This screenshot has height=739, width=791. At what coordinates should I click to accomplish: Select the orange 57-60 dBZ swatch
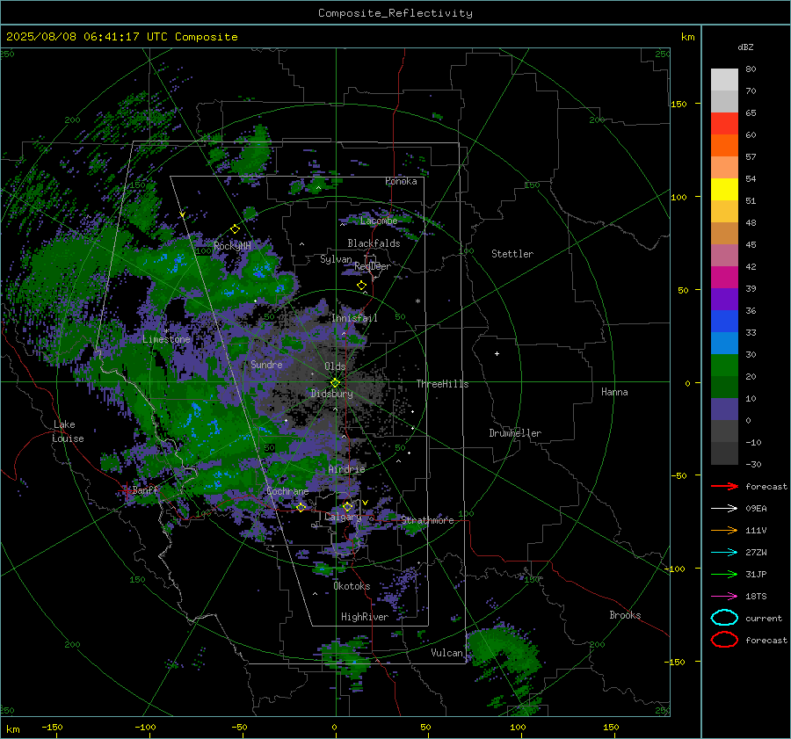(x=724, y=146)
